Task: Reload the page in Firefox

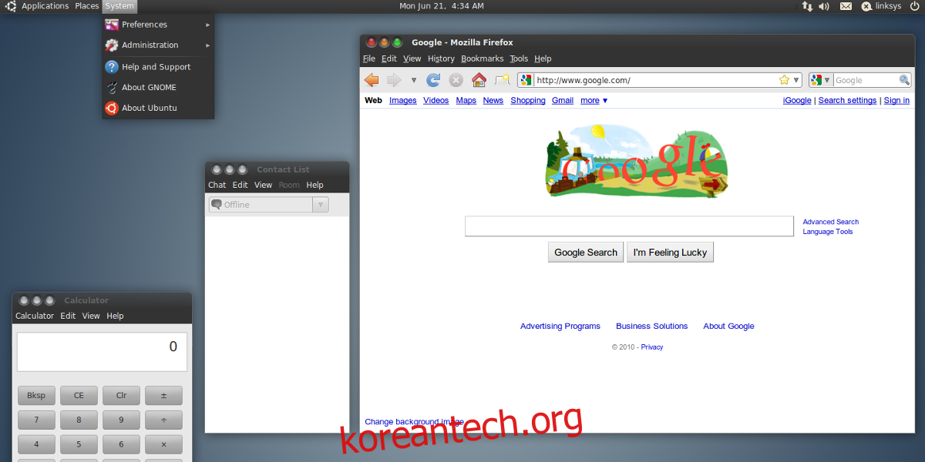Action: (434, 80)
